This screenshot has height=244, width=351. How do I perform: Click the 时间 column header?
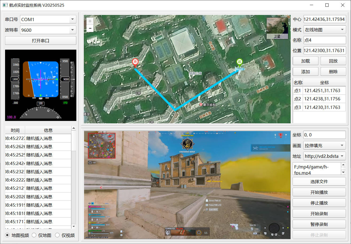15,130
